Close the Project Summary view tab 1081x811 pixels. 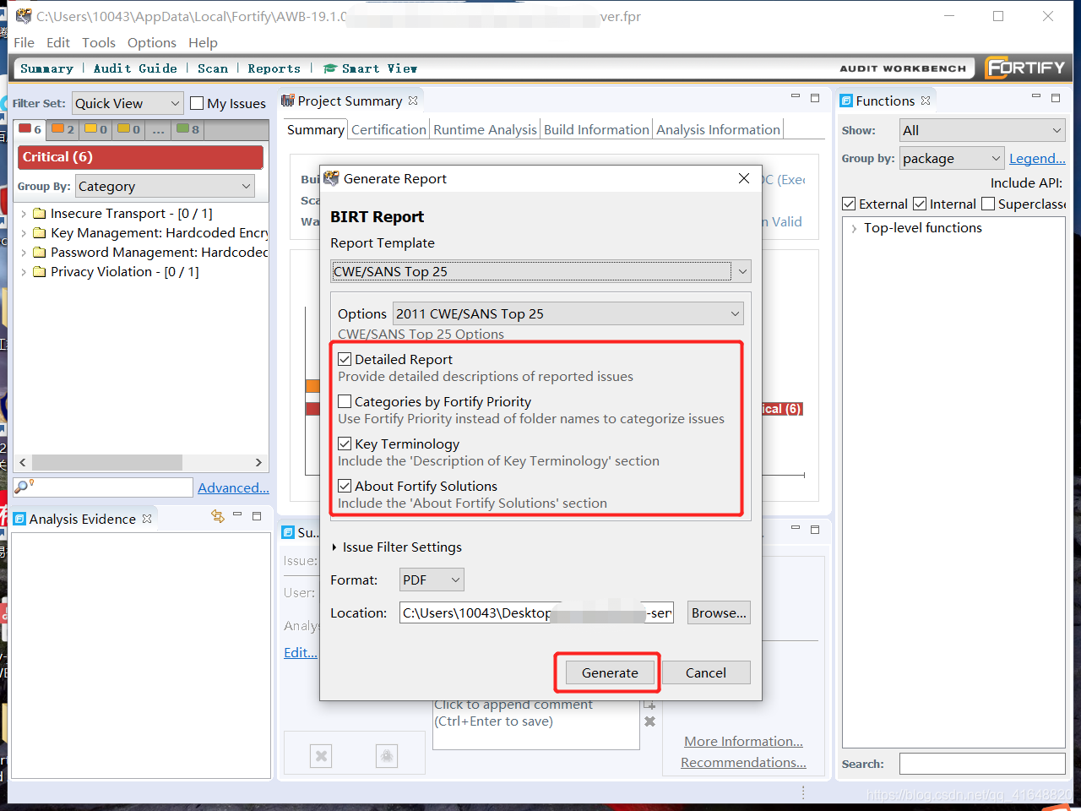(413, 101)
